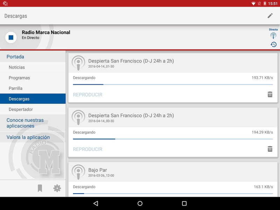Tap Valora la aplicación
Viewport: 280px width, 210px height.
tap(33, 137)
